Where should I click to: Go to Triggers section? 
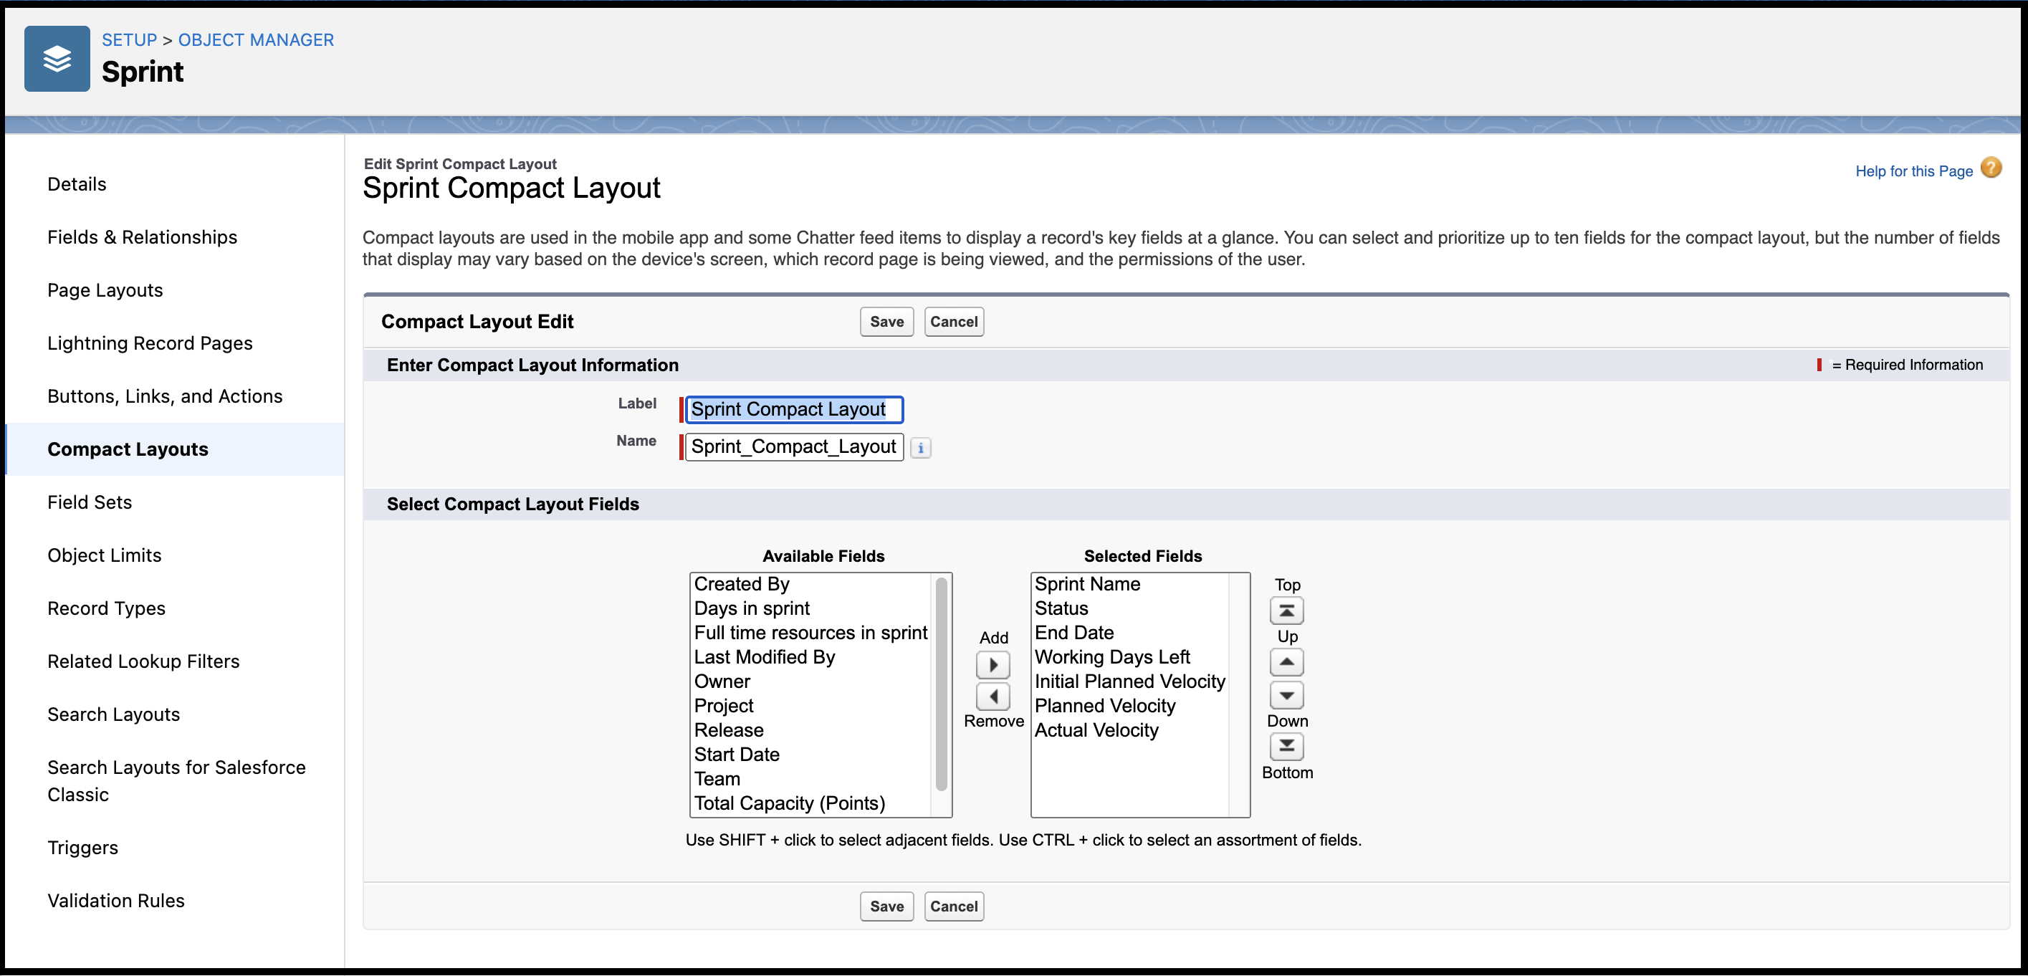click(82, 848)
